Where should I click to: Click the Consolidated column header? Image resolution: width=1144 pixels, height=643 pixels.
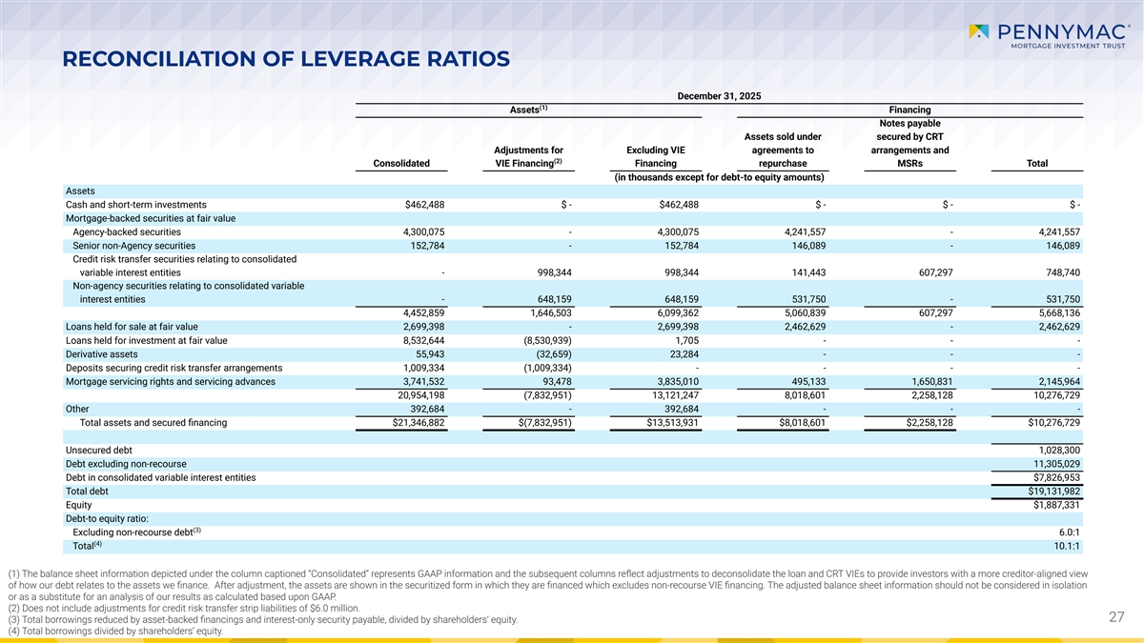click(400, 163)
